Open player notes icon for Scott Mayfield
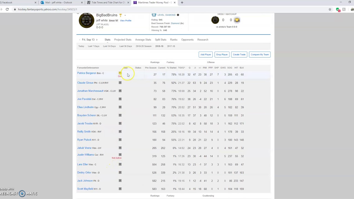The image size is (354, 199). pyautogui.click(x=120, y=189)
